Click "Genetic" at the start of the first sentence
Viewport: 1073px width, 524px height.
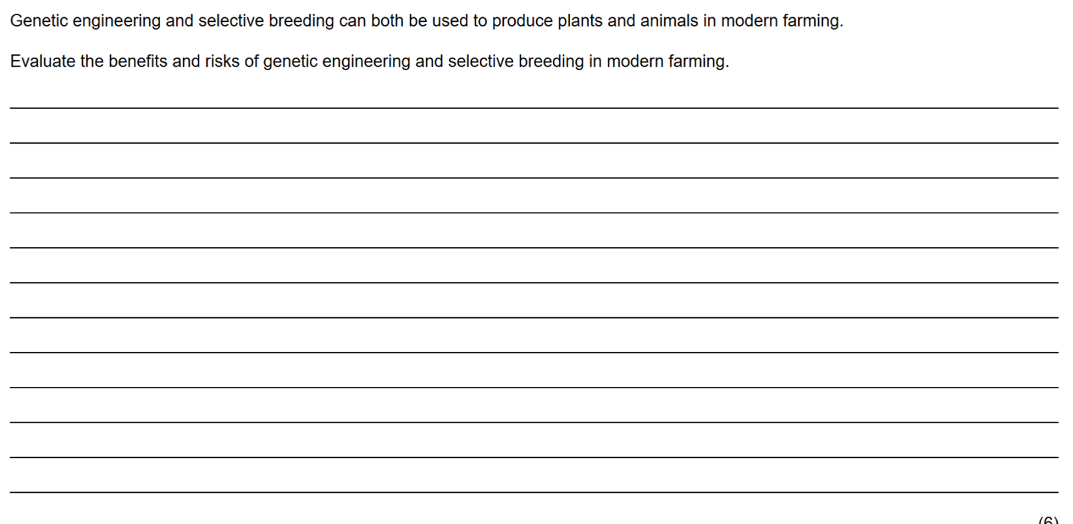(38, 21)
